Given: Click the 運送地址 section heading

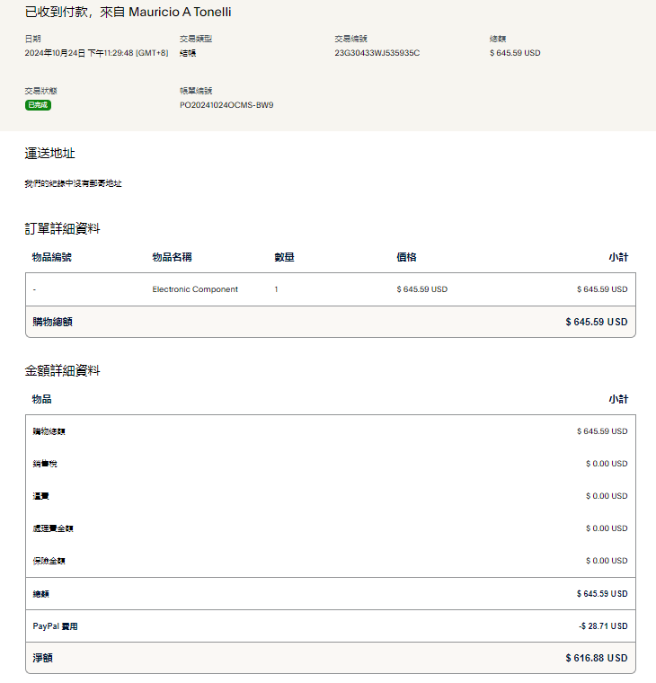Looking at the screenshot, I should (x=49, y=154).
